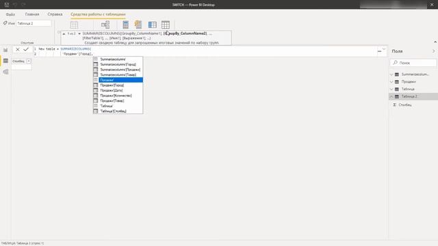
Task: Cancel the formula with the X icon
Action: (x=18, y=49)
